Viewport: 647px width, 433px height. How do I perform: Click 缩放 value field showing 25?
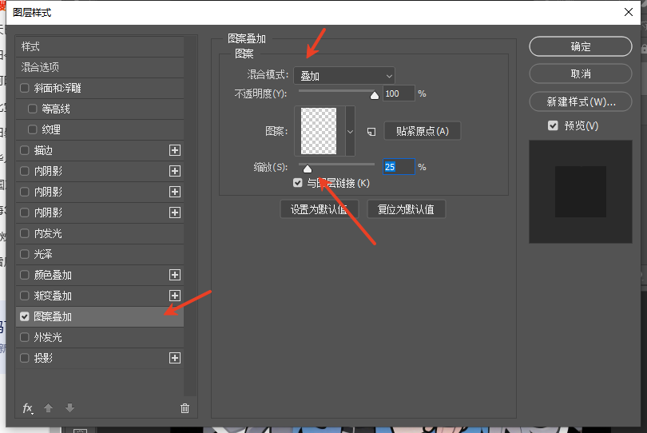[x=399, y=167]
